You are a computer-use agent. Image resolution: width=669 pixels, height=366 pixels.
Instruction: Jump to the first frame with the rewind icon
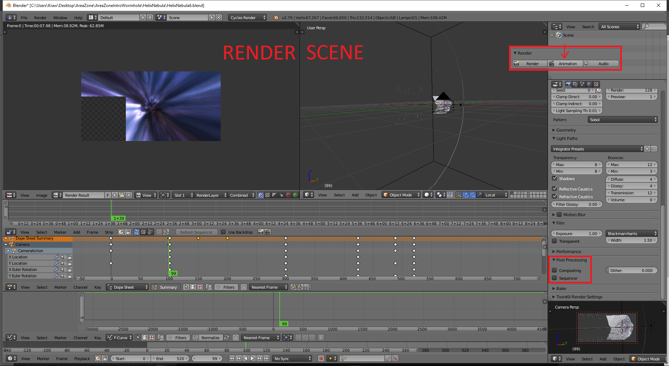tap(231, 358)
